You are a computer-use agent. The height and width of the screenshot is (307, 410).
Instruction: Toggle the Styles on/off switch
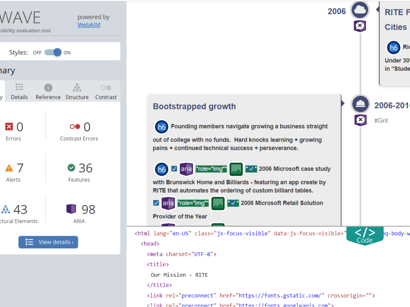click(x=53, y=52)
